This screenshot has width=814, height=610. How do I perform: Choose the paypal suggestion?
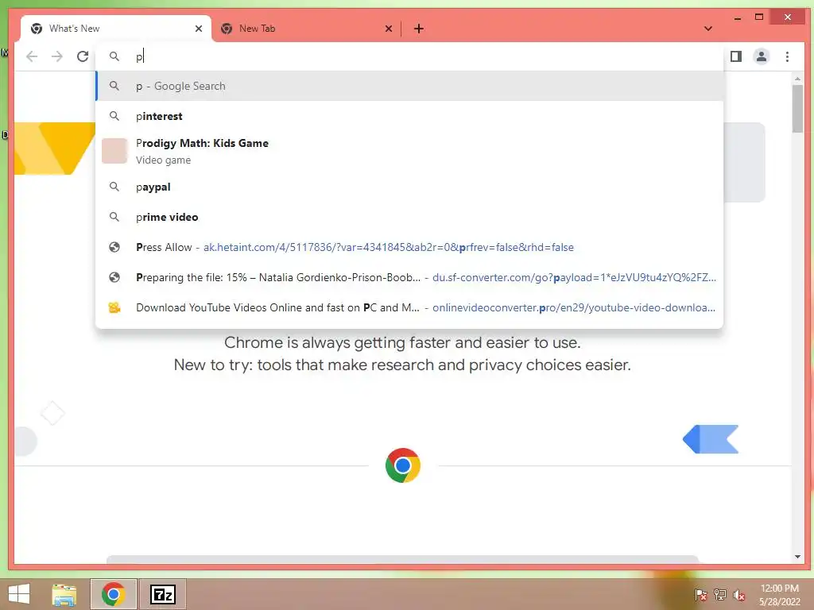409,187
